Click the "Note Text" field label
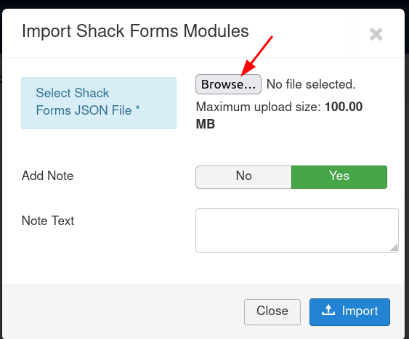Screen dimensions: 409x339 coord(48,221)
